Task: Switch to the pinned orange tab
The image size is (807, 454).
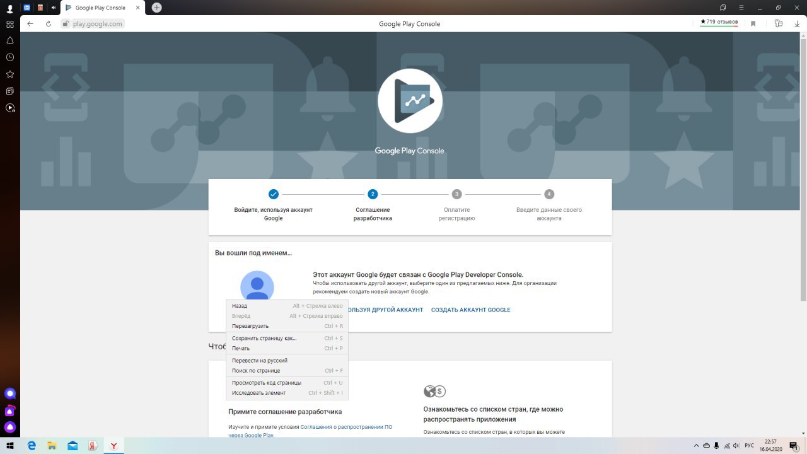Action: [x=40, y=8]
